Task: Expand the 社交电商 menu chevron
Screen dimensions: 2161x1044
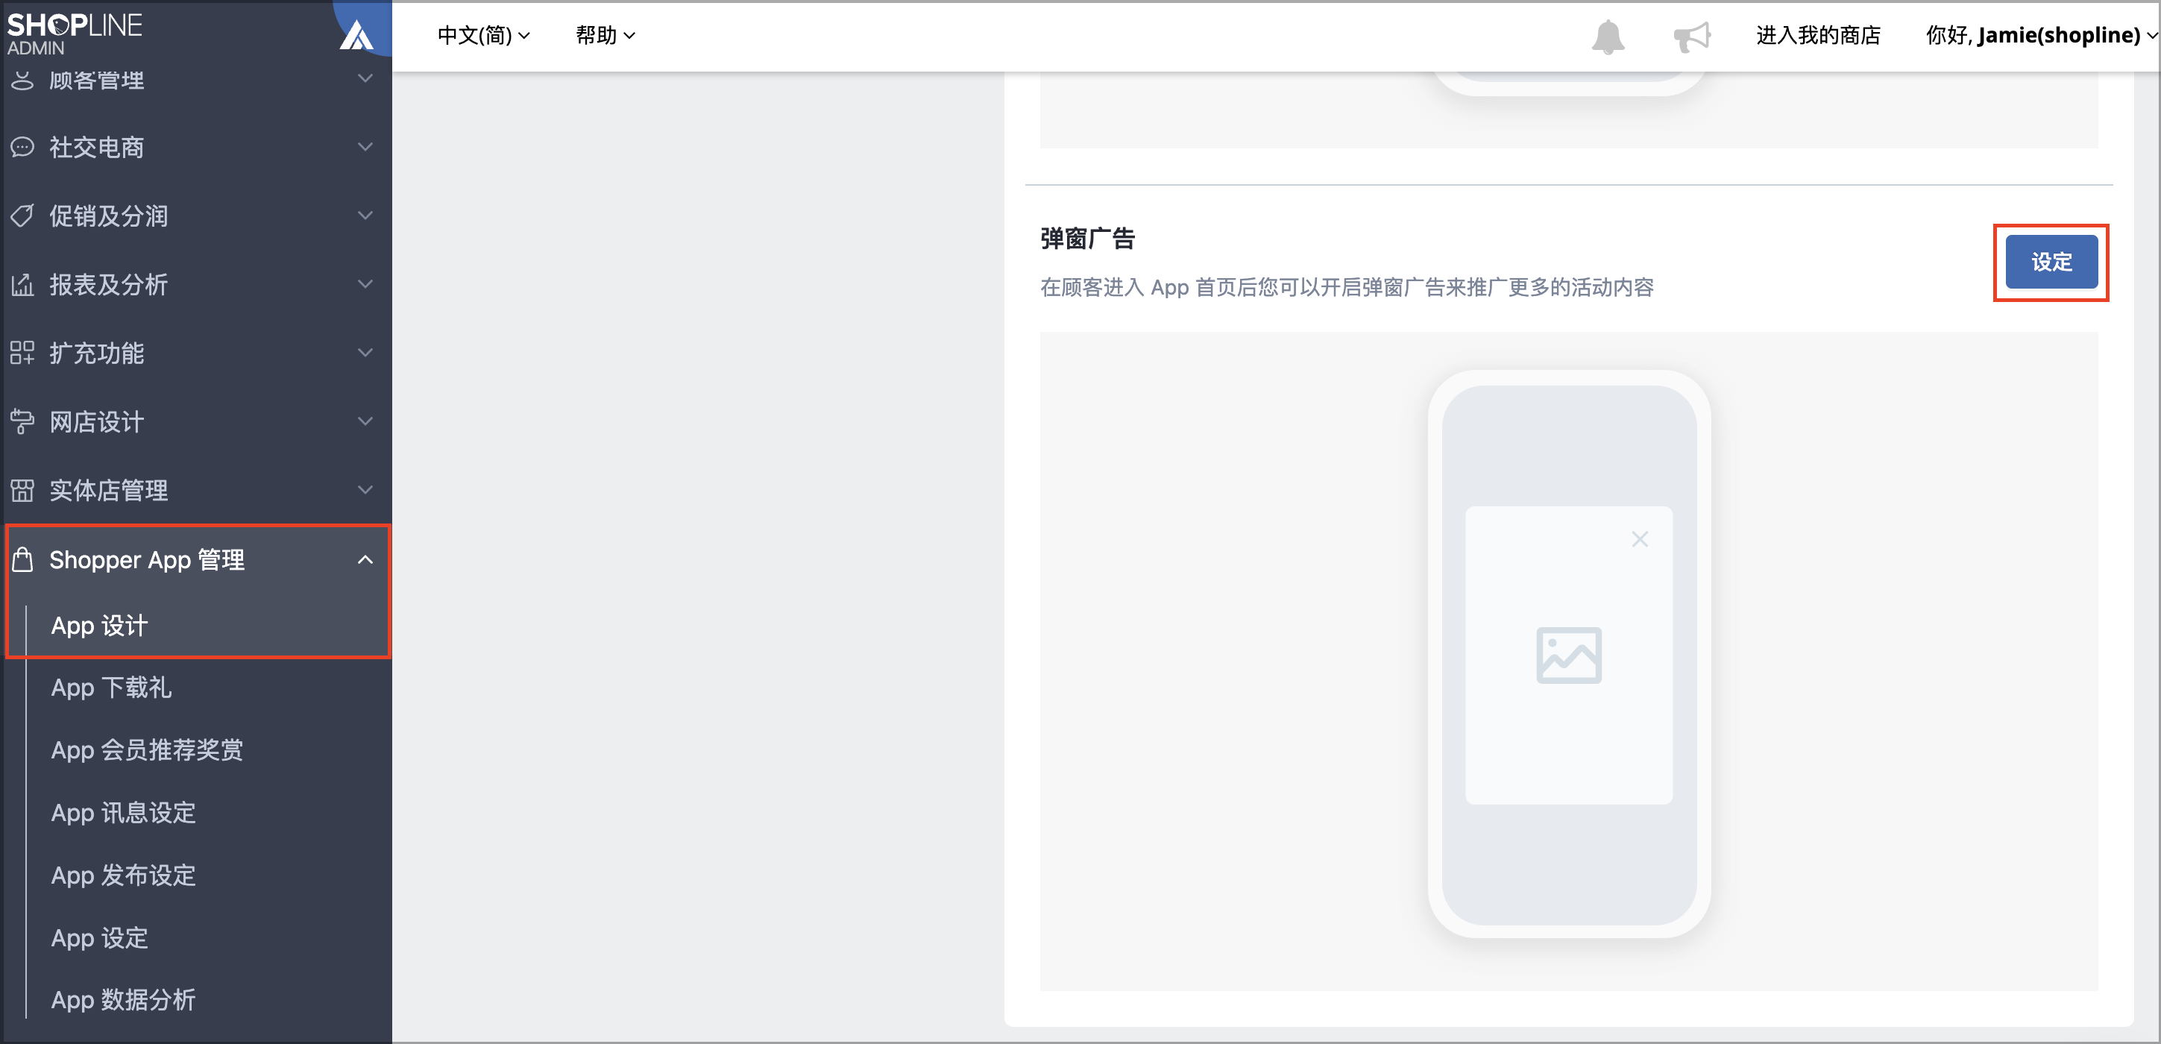Action: click(x=365, y=147)
